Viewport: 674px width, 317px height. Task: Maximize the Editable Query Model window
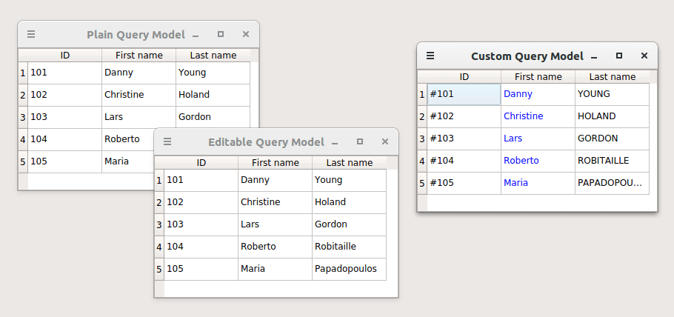pos(360,141)
